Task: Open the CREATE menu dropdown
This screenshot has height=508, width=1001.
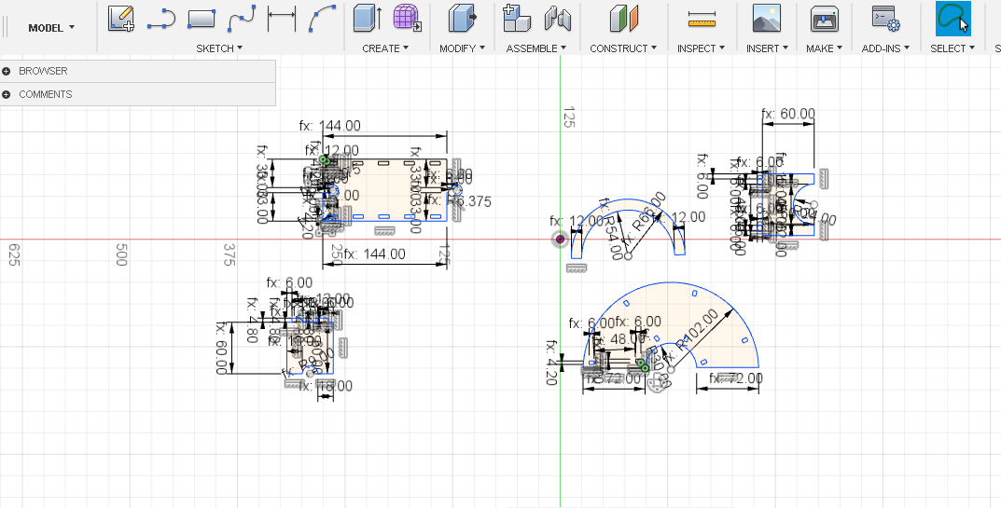Action: (x=385, y=48)
